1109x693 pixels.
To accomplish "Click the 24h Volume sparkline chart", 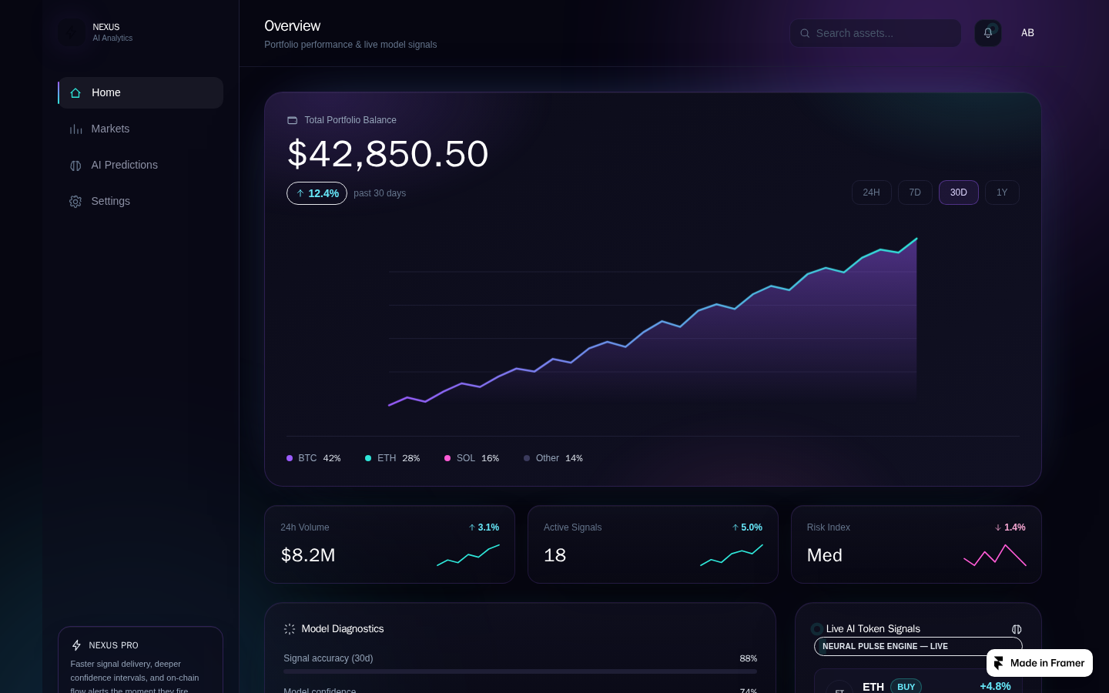I will (x=468, y=555).
